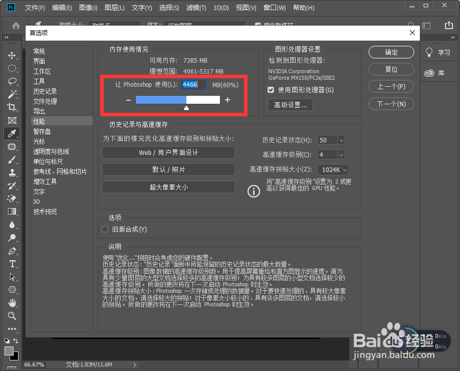Enable the Legacy Compositing checkbox

pyautogui.click(x=105, y=229)
